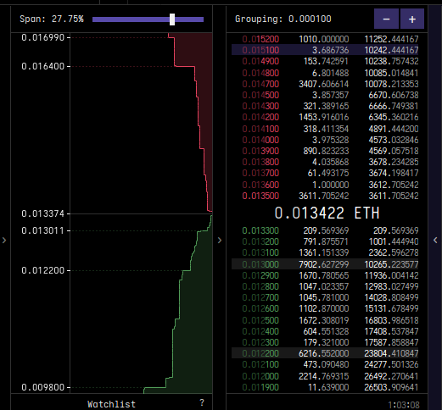Click the 0.016990 depth chart axis label
Viewport: 442px width, 410px height.
pyautogui.click(x=43, y=37)
